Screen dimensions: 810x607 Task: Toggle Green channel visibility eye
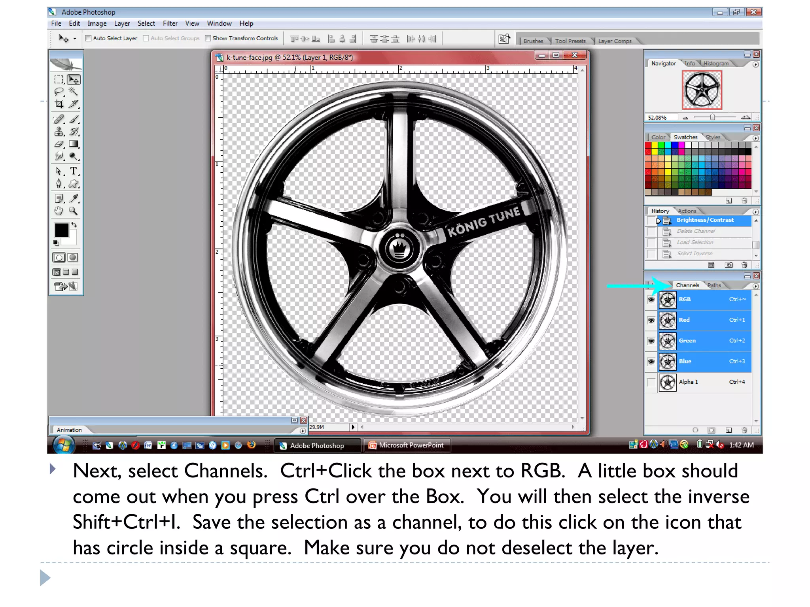(651, 341)
